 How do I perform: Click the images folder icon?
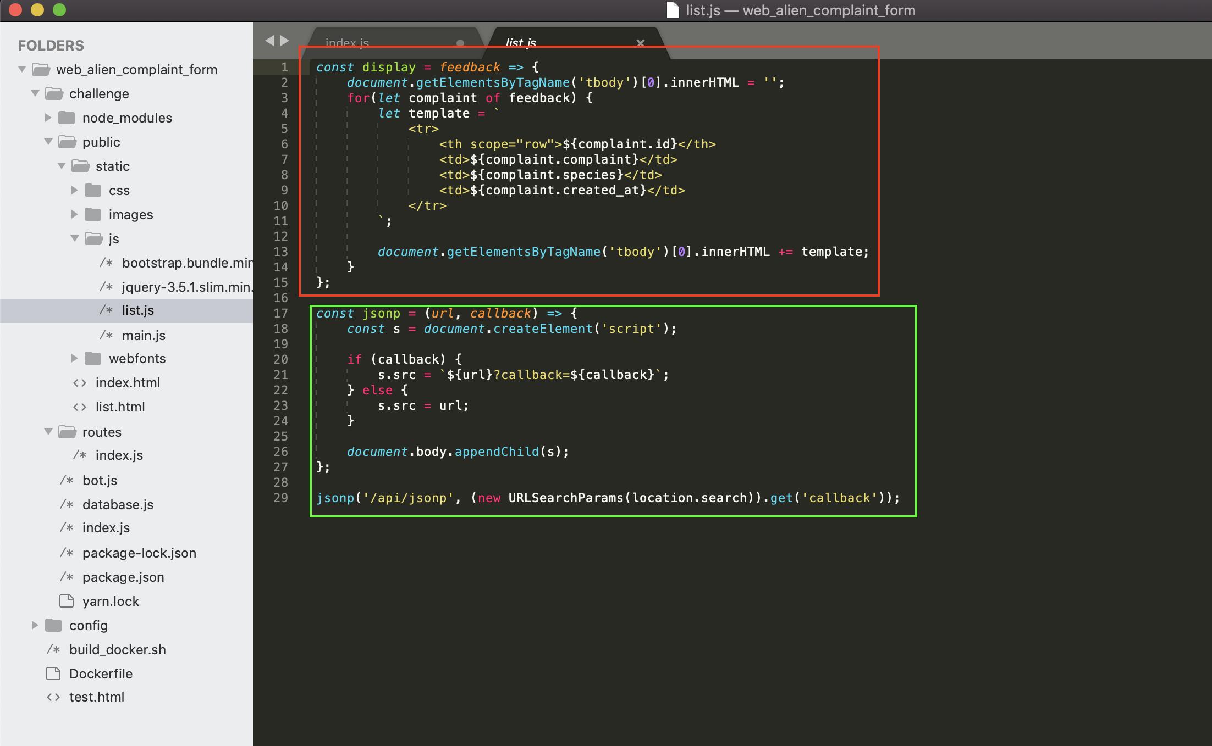(x=93, y=214)
